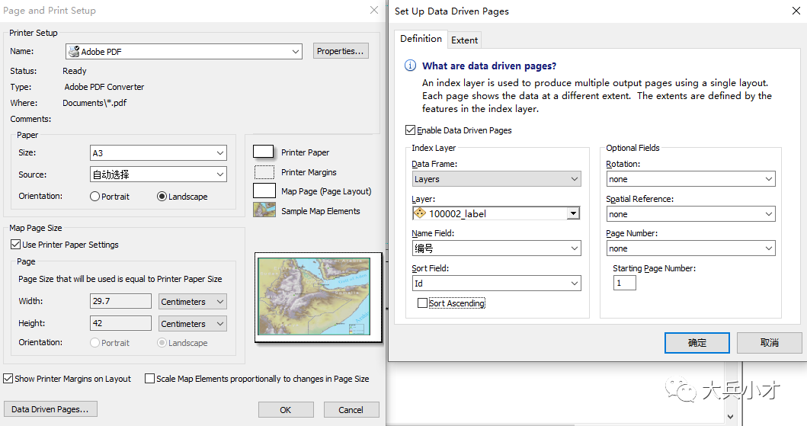Click the 'Adobe PDF Converter' type text

[x=104, y=87]
